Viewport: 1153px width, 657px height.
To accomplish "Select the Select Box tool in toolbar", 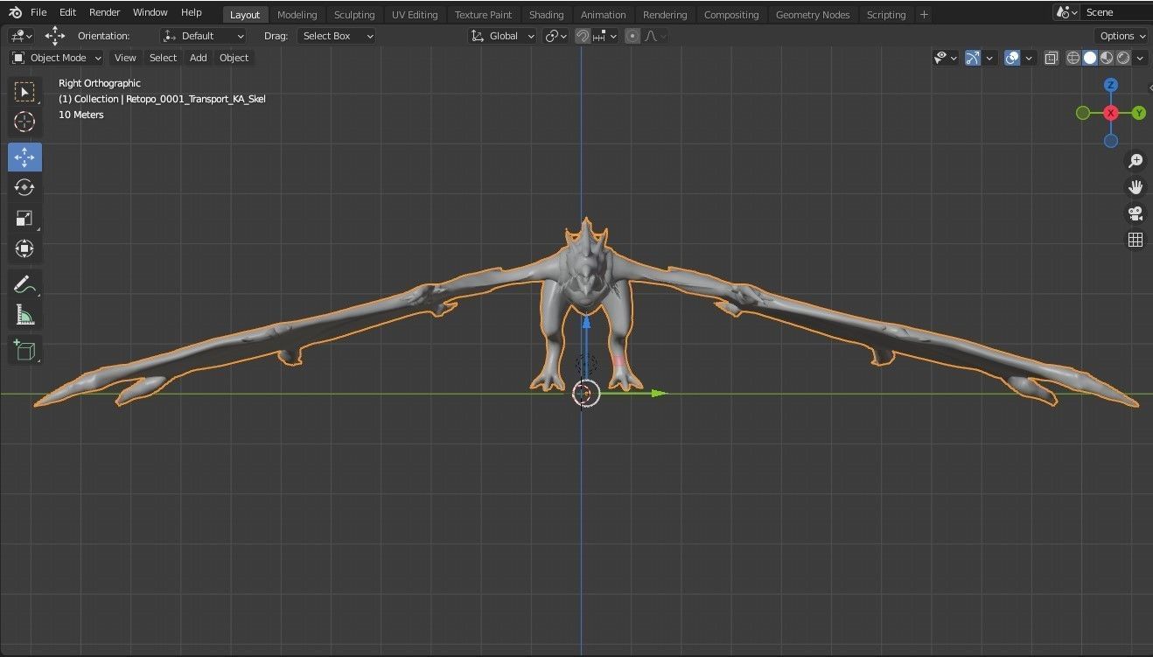I will pyautogui.click(x=24, y=92).
